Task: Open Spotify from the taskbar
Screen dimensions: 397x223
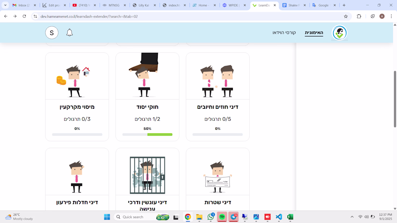Action: tap(222, 217)
